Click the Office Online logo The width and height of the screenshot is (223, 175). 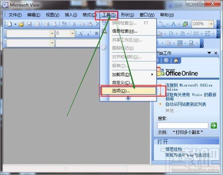coord(177,72)
